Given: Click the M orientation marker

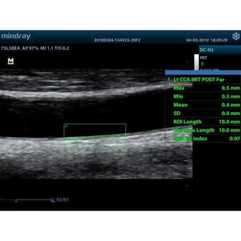Looking at the screenshot, I should [x=11, y=61].
